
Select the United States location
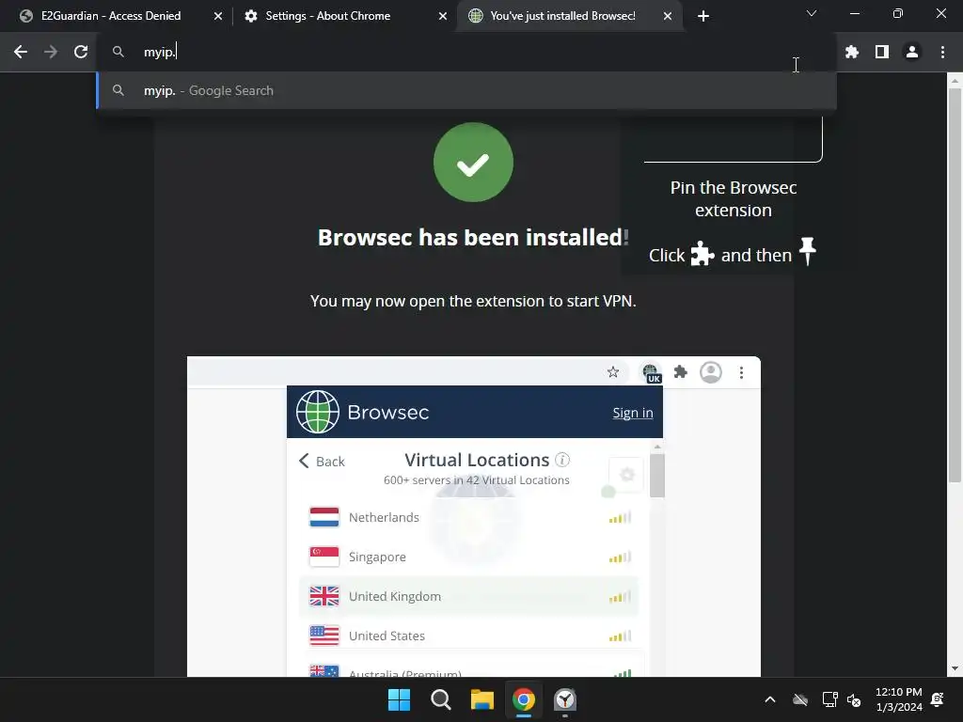click(468, 636)
